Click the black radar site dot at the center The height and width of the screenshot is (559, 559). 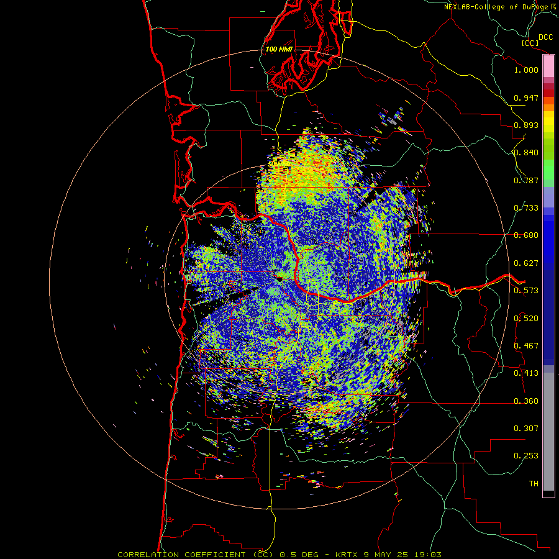click(x=279, y=279)
